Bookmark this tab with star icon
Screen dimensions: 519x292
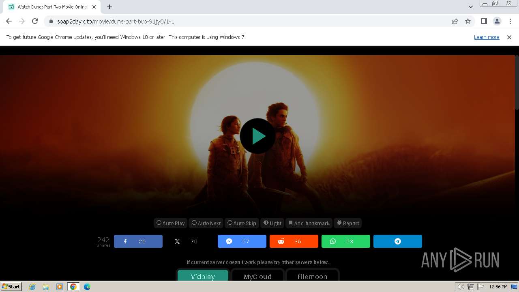pos(468,21)
